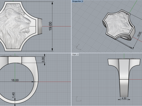Click the ring model in Perspective viewport
The image size is (142, 106).
click(x=119, y=25)
